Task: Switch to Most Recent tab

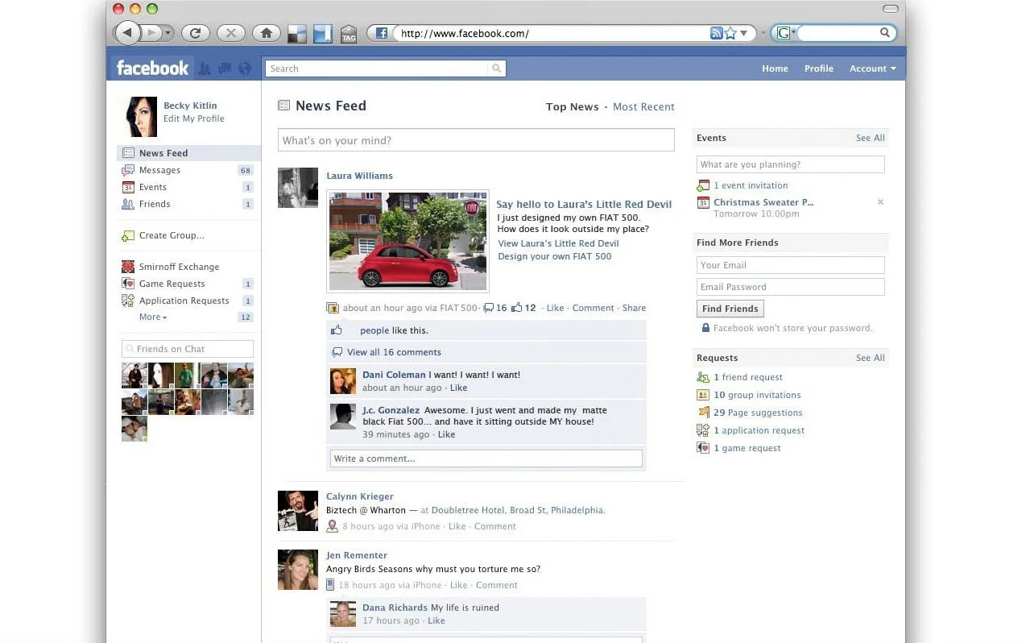Action: point(643,106)
